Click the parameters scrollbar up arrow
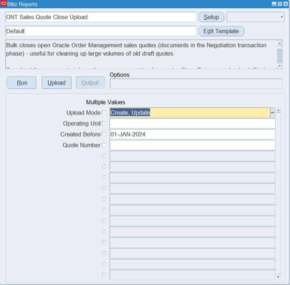 (278, 111)
